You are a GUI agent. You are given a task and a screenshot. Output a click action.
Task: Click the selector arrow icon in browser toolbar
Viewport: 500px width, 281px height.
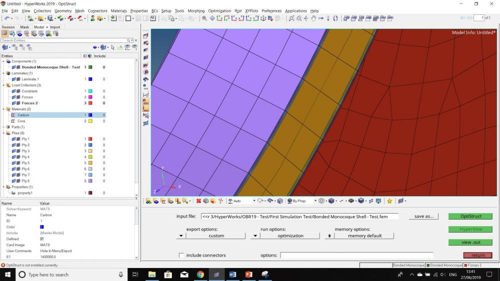tap(112, 47)
